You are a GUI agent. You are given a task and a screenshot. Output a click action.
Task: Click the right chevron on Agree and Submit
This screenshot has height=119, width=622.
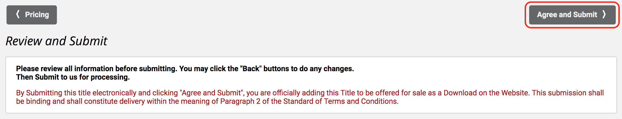point(604,14)
